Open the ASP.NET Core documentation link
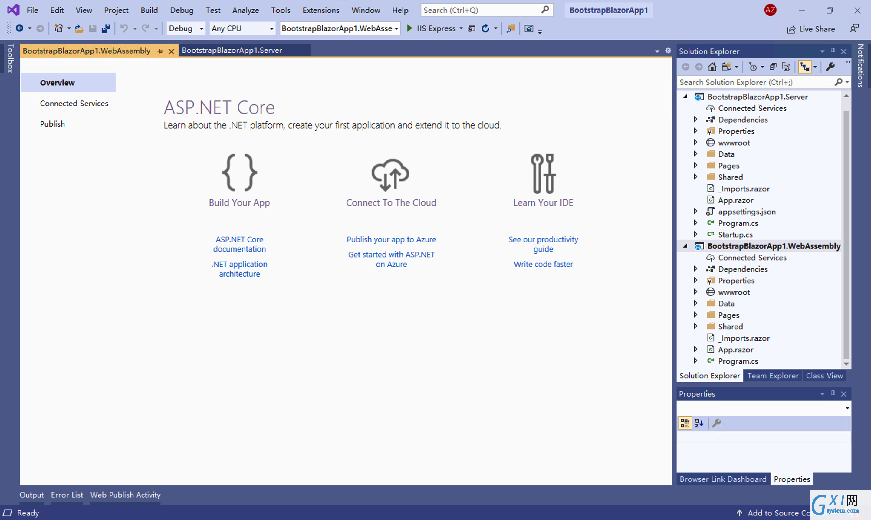 point(240,244)
